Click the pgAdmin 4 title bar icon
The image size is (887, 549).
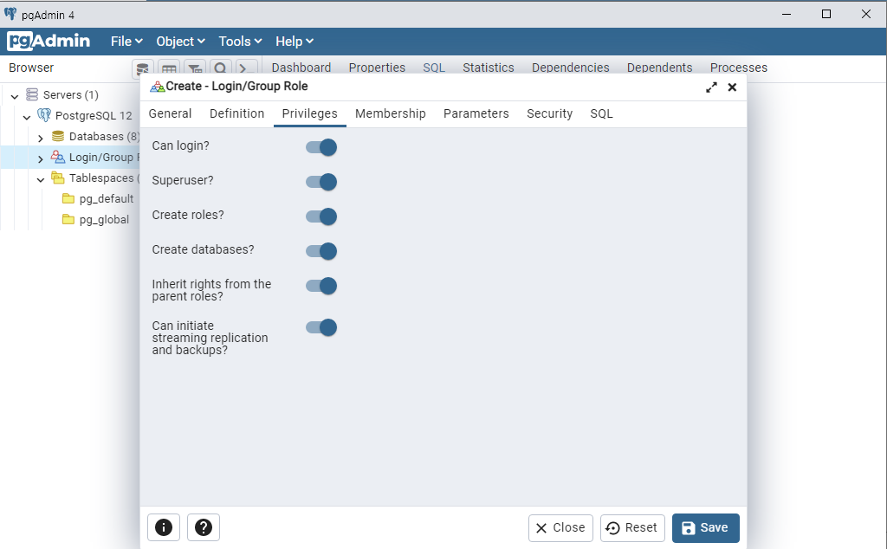click(x=10, y=14)
